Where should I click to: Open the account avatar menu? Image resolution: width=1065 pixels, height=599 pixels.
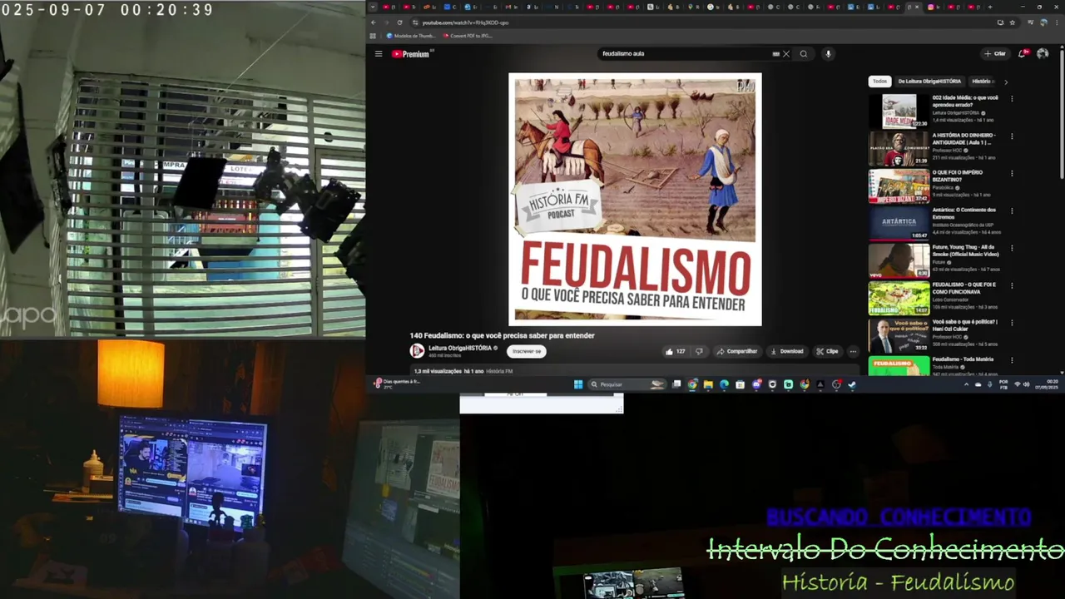point(1043,54)
